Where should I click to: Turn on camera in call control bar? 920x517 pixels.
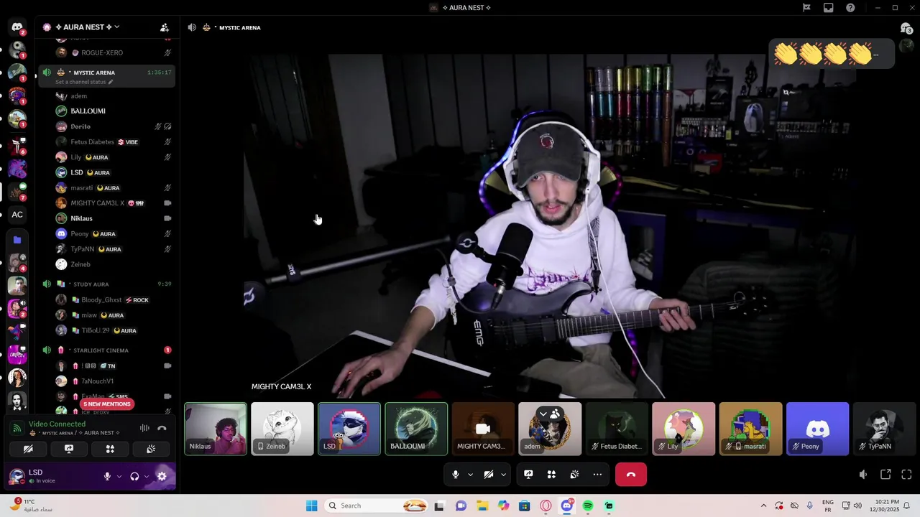coord(489,475)
